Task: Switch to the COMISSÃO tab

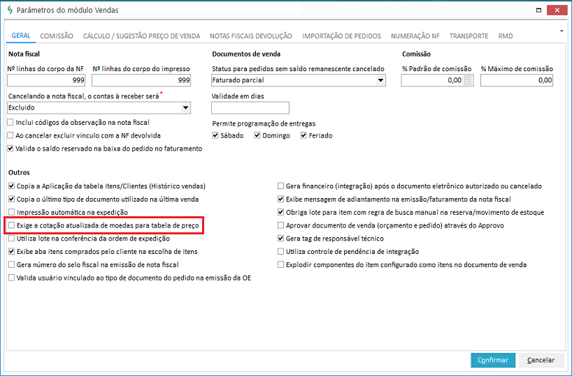Action: [57, 36]
